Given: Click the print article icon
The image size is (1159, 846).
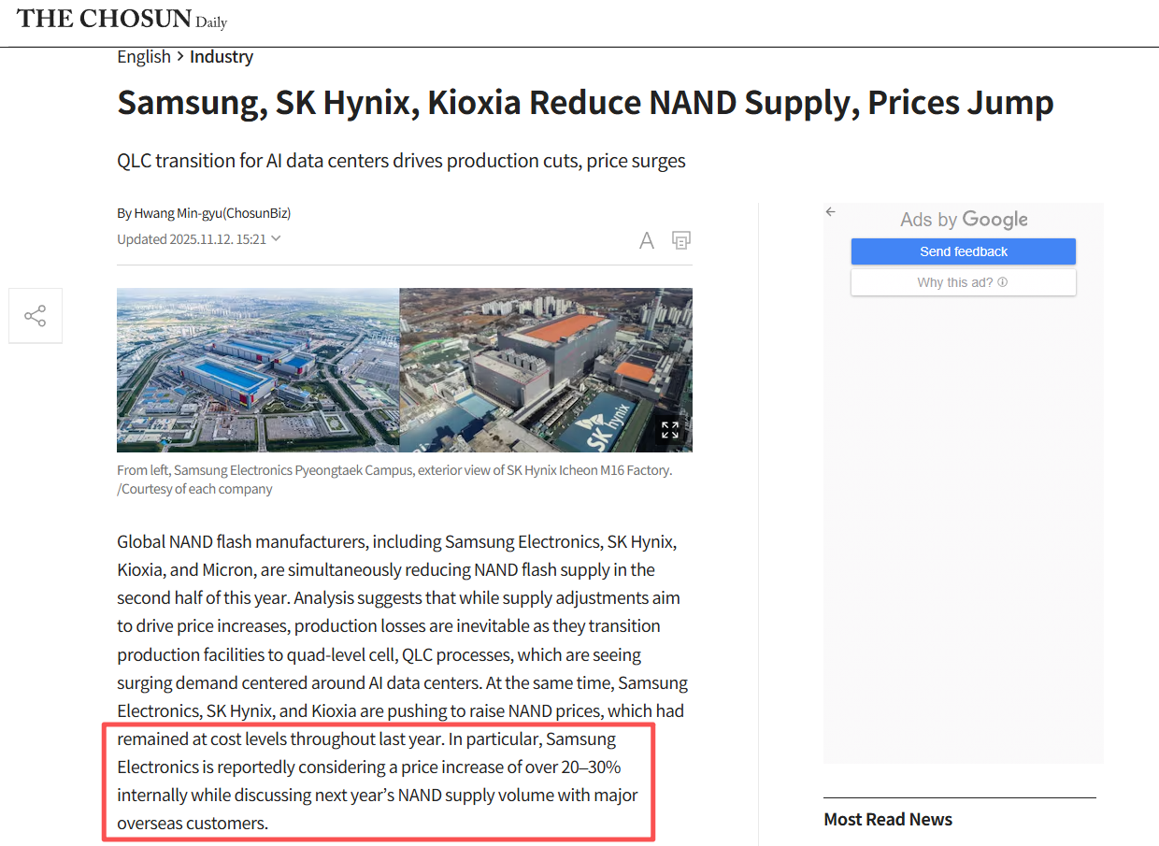Looking at the screenshot, I should (681, 241).
